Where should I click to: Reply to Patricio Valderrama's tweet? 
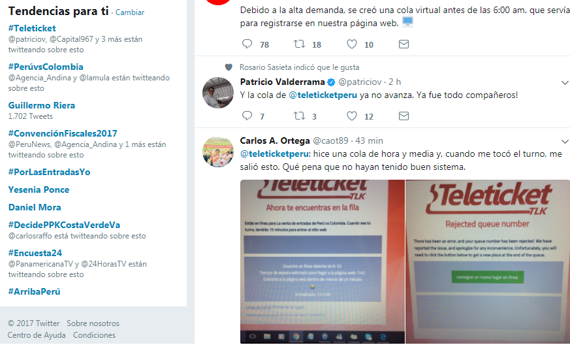click(247, 116)
